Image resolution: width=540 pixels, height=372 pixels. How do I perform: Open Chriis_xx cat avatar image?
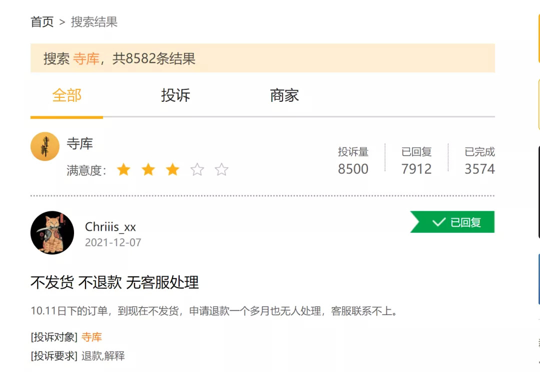click(52, 233)
